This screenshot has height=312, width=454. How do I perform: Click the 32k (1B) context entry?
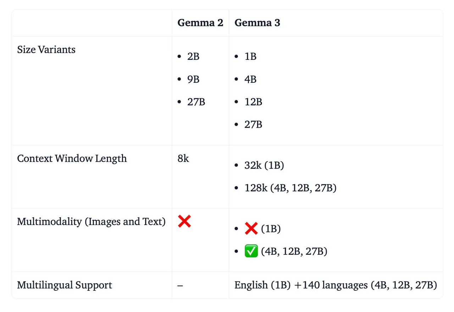pos(264,166)
